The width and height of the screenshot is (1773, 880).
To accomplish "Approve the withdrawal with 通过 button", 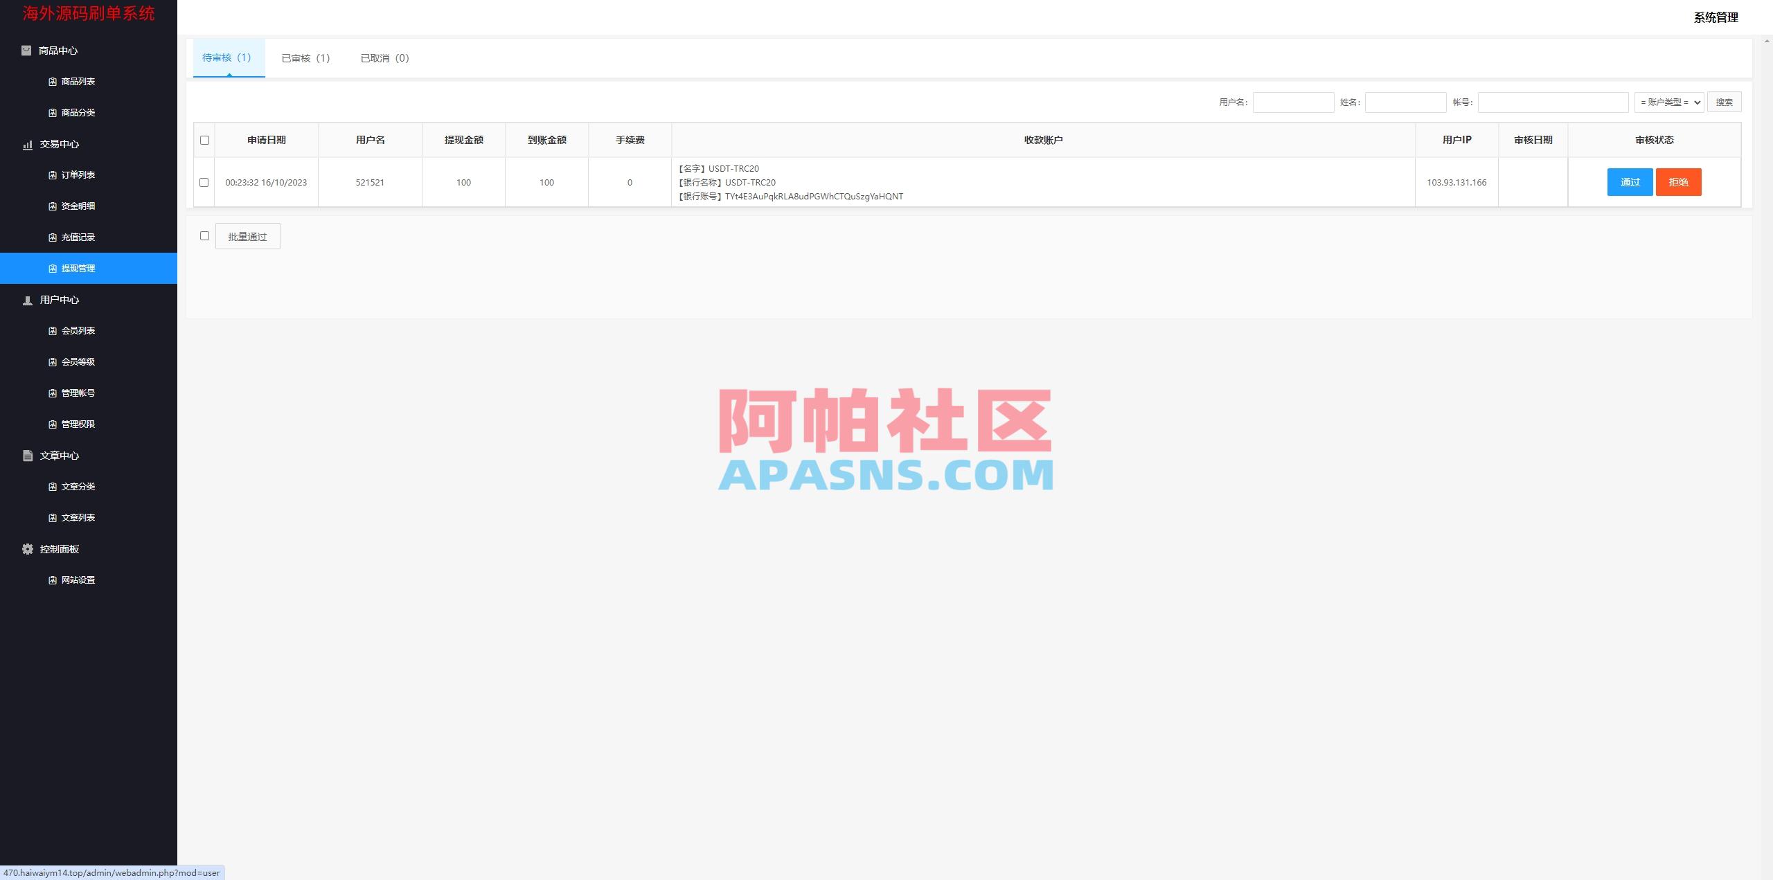I will click(x=1630, y=182).
